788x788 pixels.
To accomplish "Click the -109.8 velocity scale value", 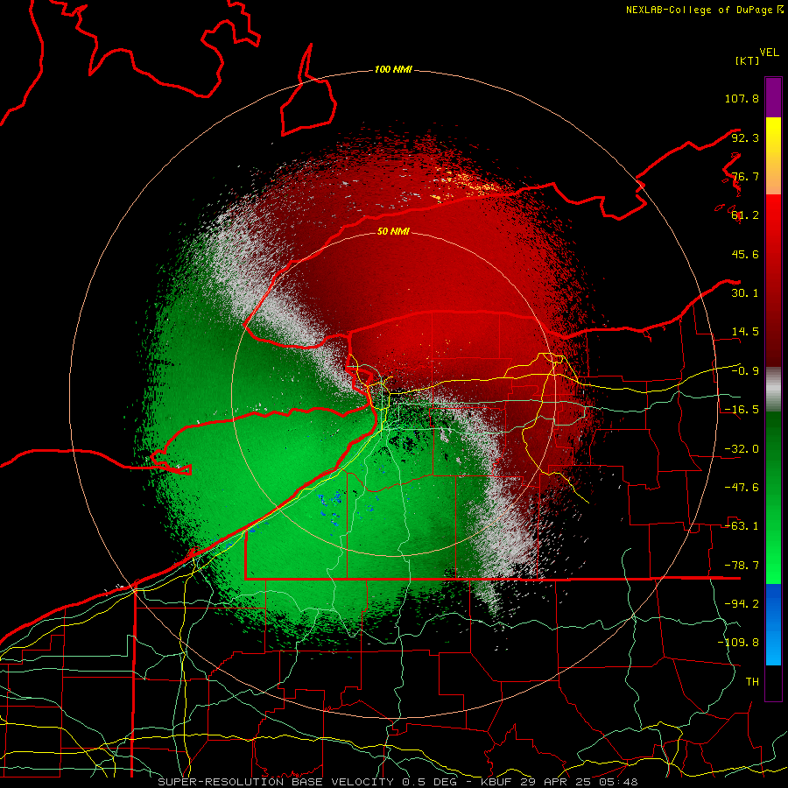I will coord(738,643).
